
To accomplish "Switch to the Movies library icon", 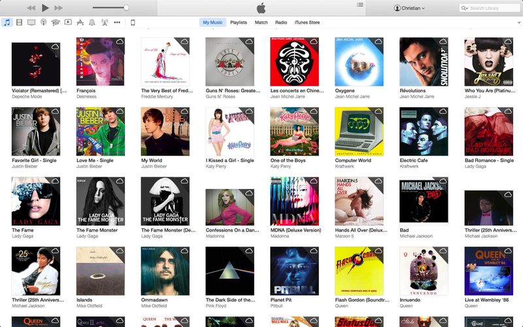I will (19, 22).
